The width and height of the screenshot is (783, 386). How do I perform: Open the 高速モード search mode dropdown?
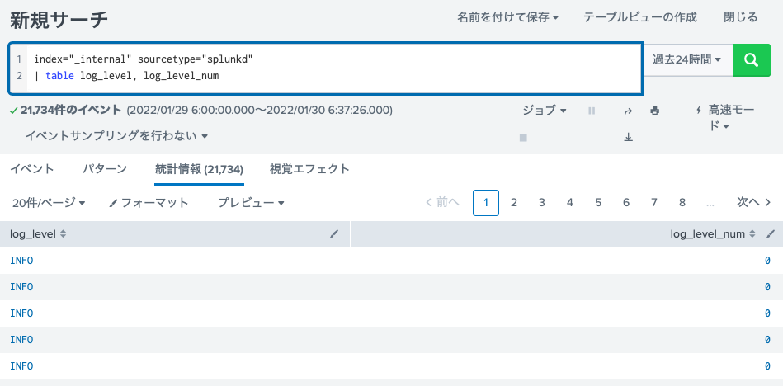(724, 118)
